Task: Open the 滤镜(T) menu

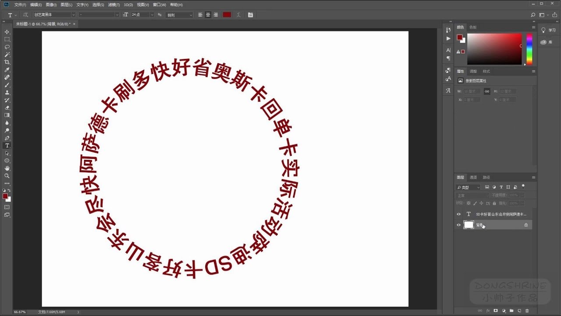Action: 114,4
